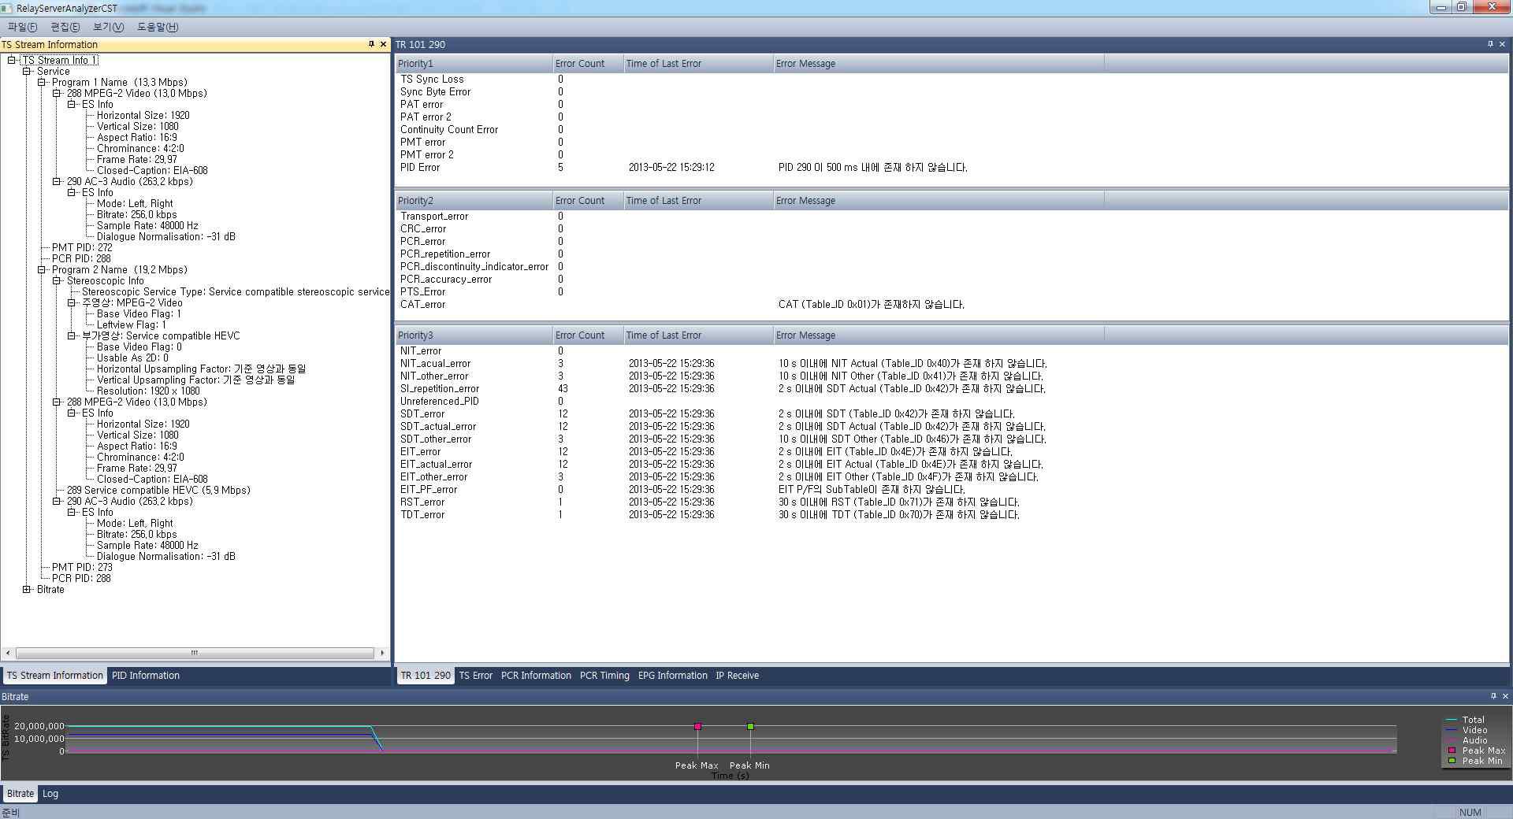Close the TS Stream Information panel
The image size is (1513, 819).
tap(383, 44)
